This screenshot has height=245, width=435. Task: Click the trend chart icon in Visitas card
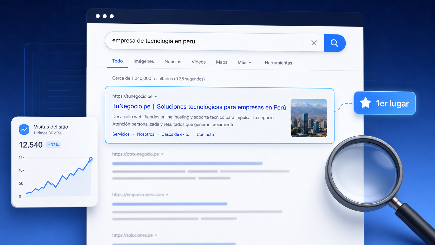24,129
